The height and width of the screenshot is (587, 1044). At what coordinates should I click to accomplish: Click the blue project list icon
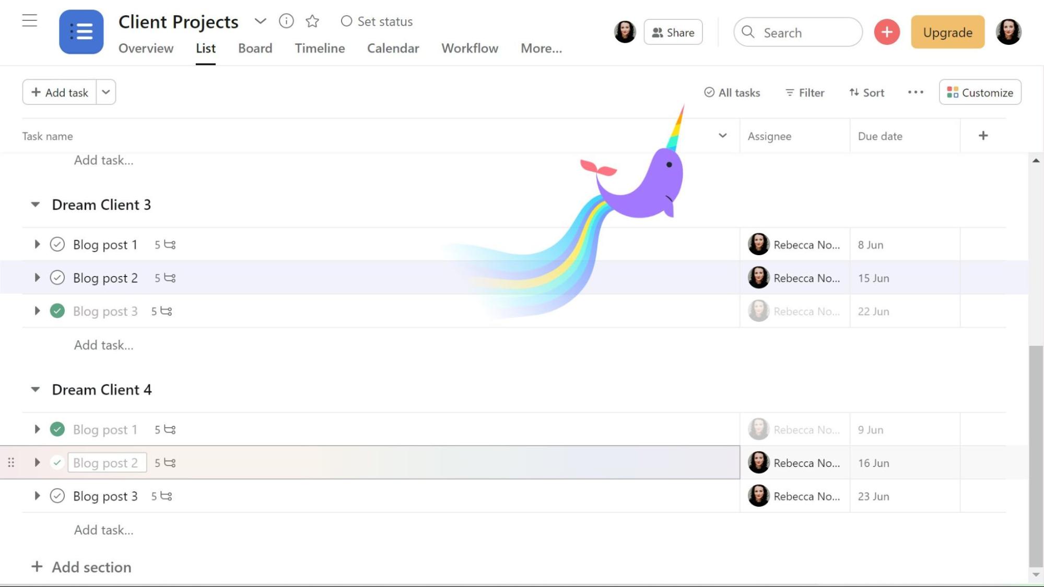pyautogui.click(x=81, y=32)
